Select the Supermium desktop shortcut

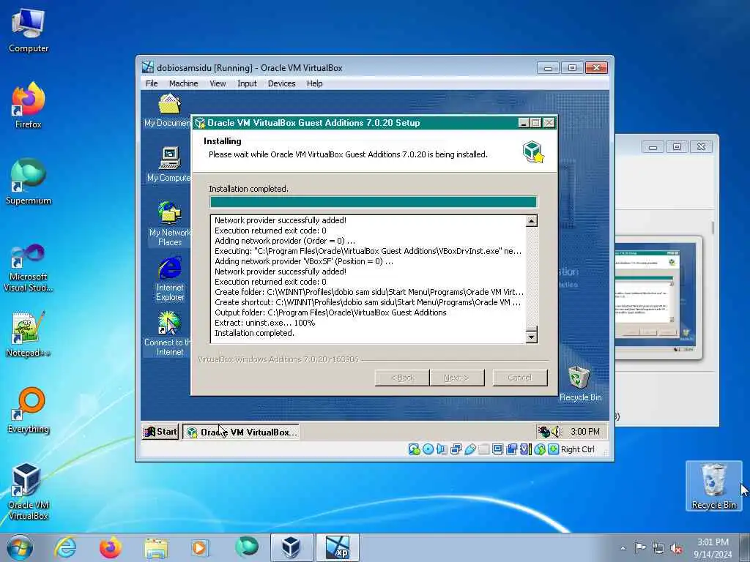tap(29, 181)
